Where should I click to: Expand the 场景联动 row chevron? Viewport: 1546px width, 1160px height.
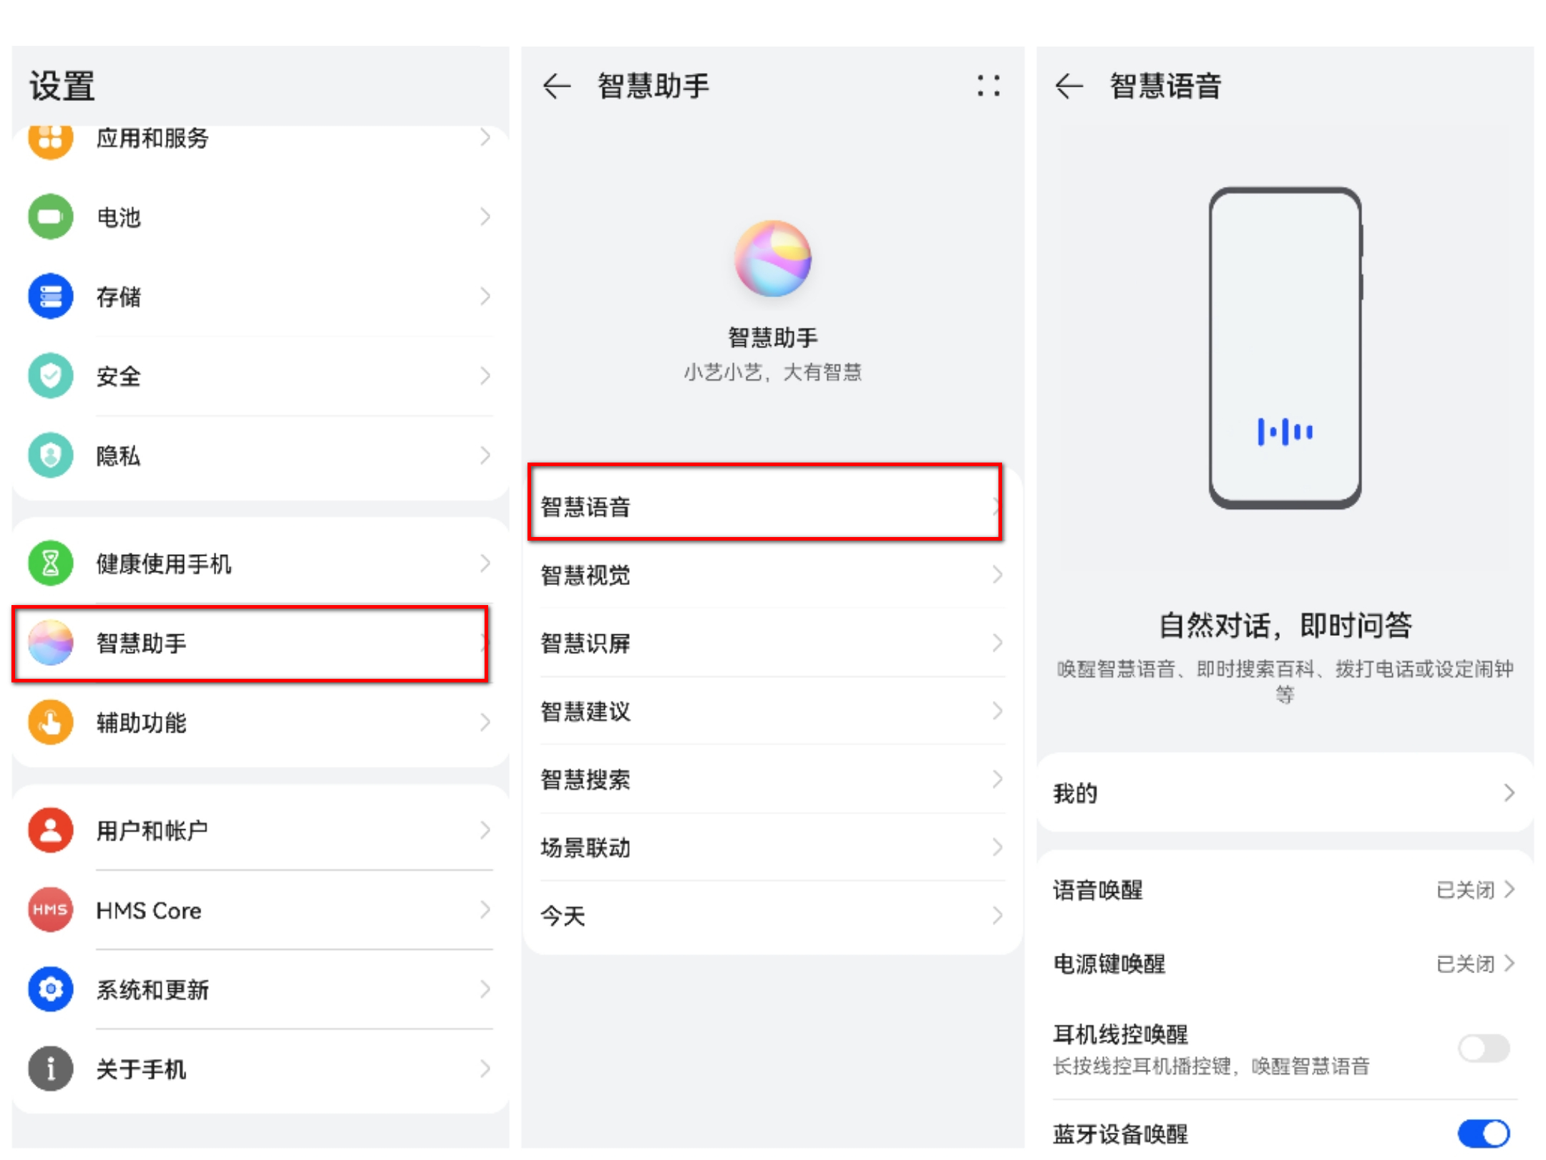(x=998, y=848)
